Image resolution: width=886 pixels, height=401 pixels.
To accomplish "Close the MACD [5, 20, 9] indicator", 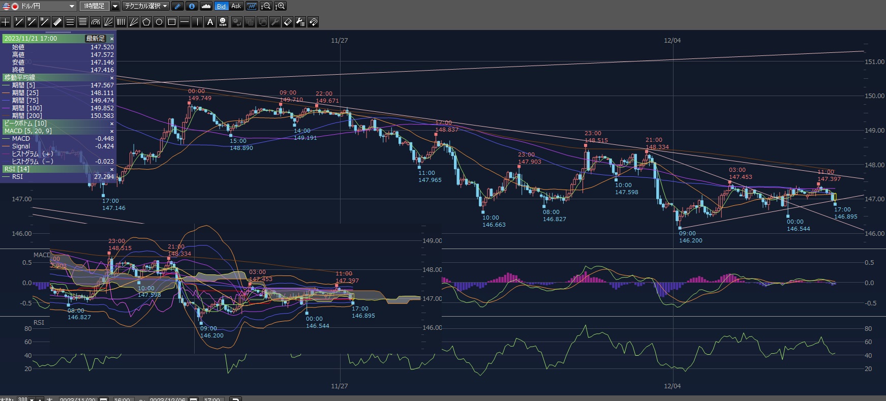I will (112, 131).
